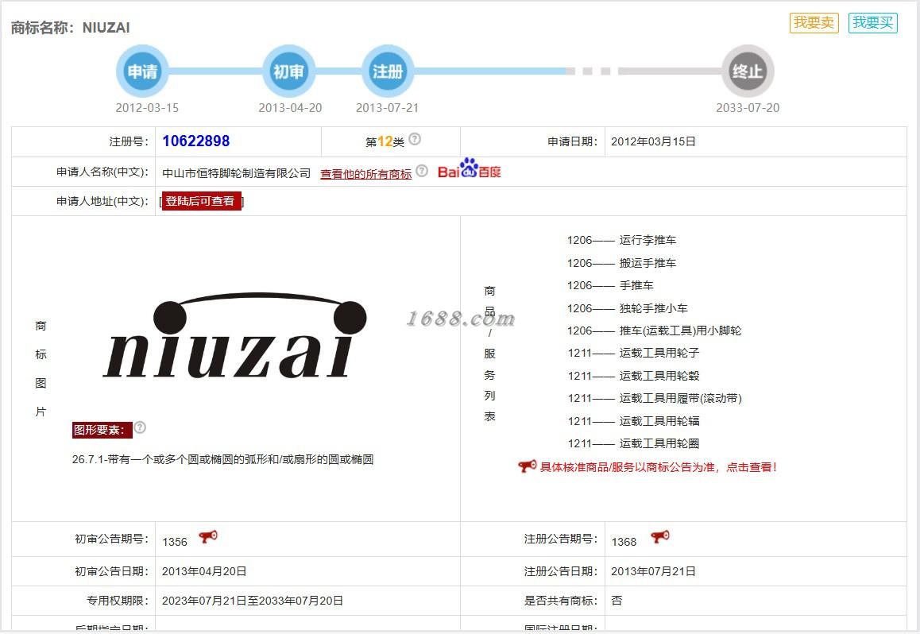The width and height of the screenshot is (920, 634).
Task: Select 1211 运载工具用轮子 list item
Action: (x=633, y=353)
